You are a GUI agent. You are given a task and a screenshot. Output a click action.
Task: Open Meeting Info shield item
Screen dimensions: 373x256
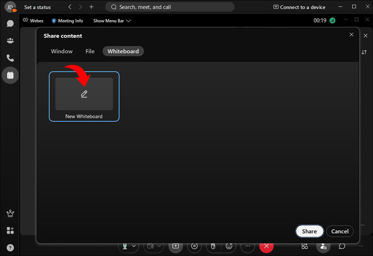pyautogui.click(x=67, y=21)
